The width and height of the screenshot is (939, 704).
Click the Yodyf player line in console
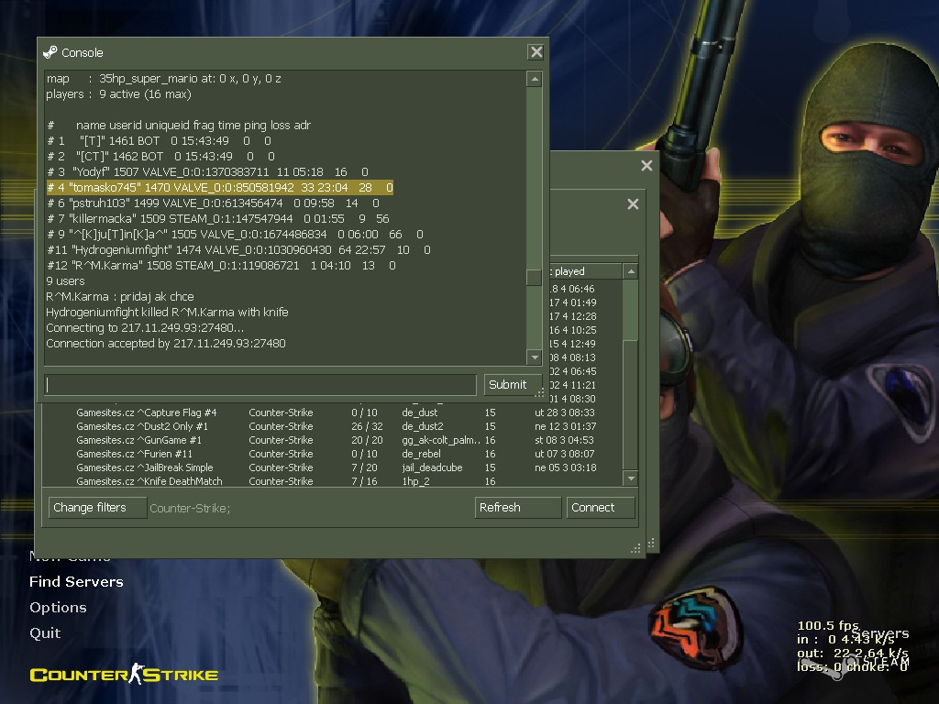[208, 171]
